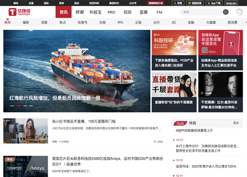The width and height of the screenshot is (247, 177).
Task: Select the fourth carousel indicator dash
Action: pyautogui.click(x=31, y=106)
